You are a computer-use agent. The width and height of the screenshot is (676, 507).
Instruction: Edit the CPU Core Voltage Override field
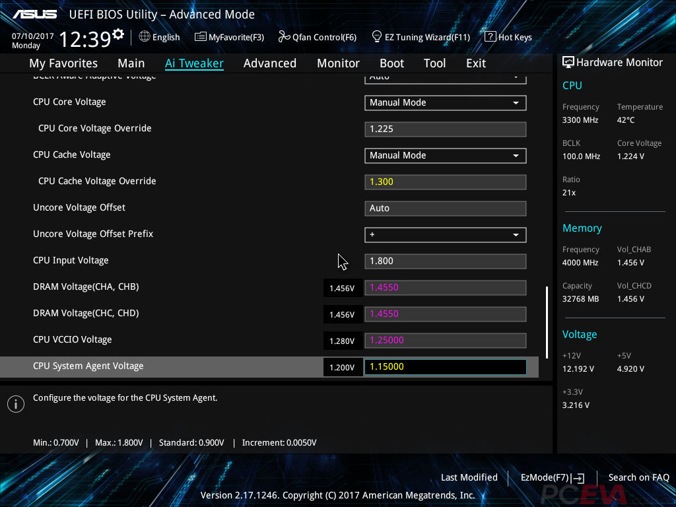pos(446,129)
